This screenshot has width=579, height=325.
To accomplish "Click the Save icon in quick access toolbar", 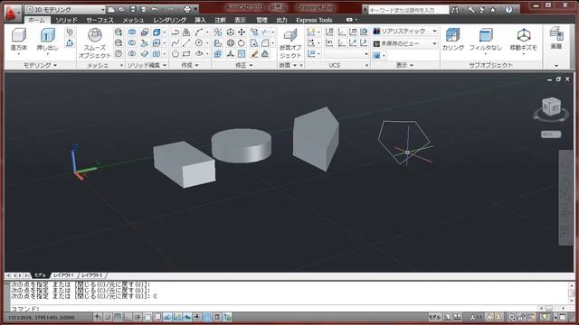I will (133, 9).
